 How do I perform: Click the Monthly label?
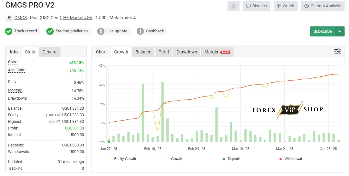[x=15, y=90]
